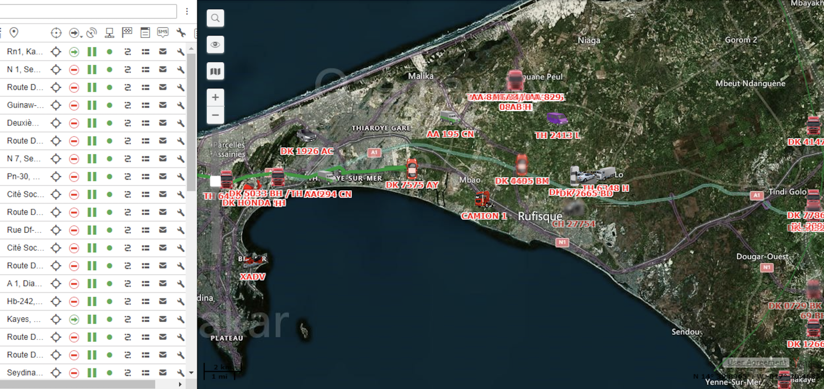Screen dimensions: 824x389
Task: Locate the Deuxiè... unit on map
Action: pos(56,123)
